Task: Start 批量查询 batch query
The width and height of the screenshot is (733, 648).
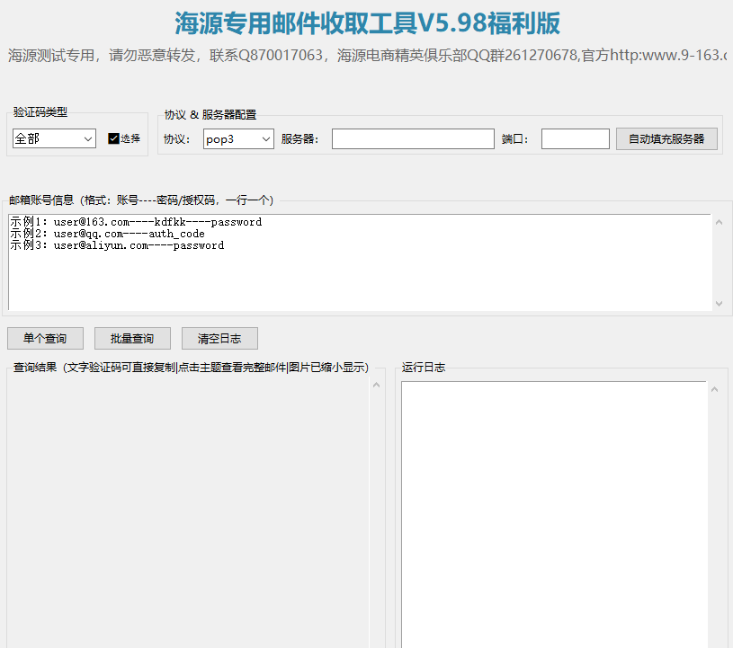Action: (x=132, y=339)
